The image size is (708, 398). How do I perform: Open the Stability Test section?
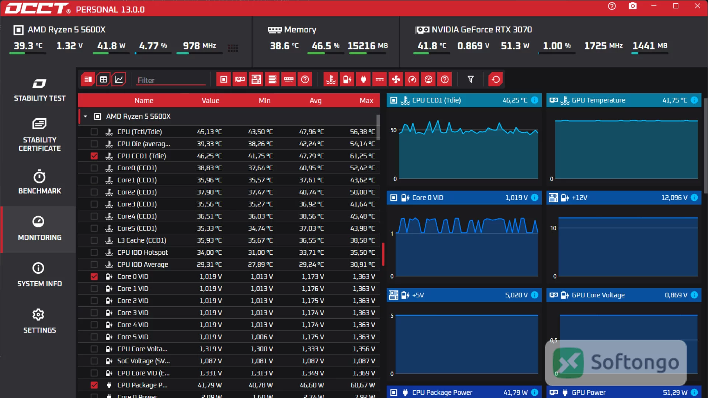pyautogui.click(x=39, y=90)
